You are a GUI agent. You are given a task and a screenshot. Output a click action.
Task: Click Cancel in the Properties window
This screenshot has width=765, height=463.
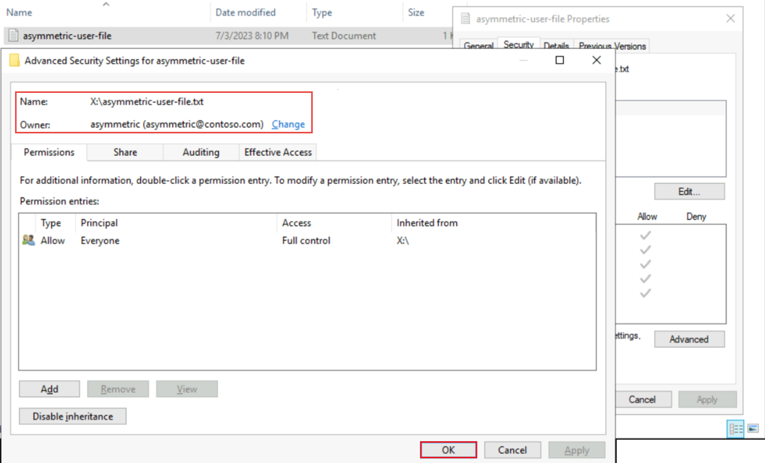pyautogui.click(x=642, y=399)
